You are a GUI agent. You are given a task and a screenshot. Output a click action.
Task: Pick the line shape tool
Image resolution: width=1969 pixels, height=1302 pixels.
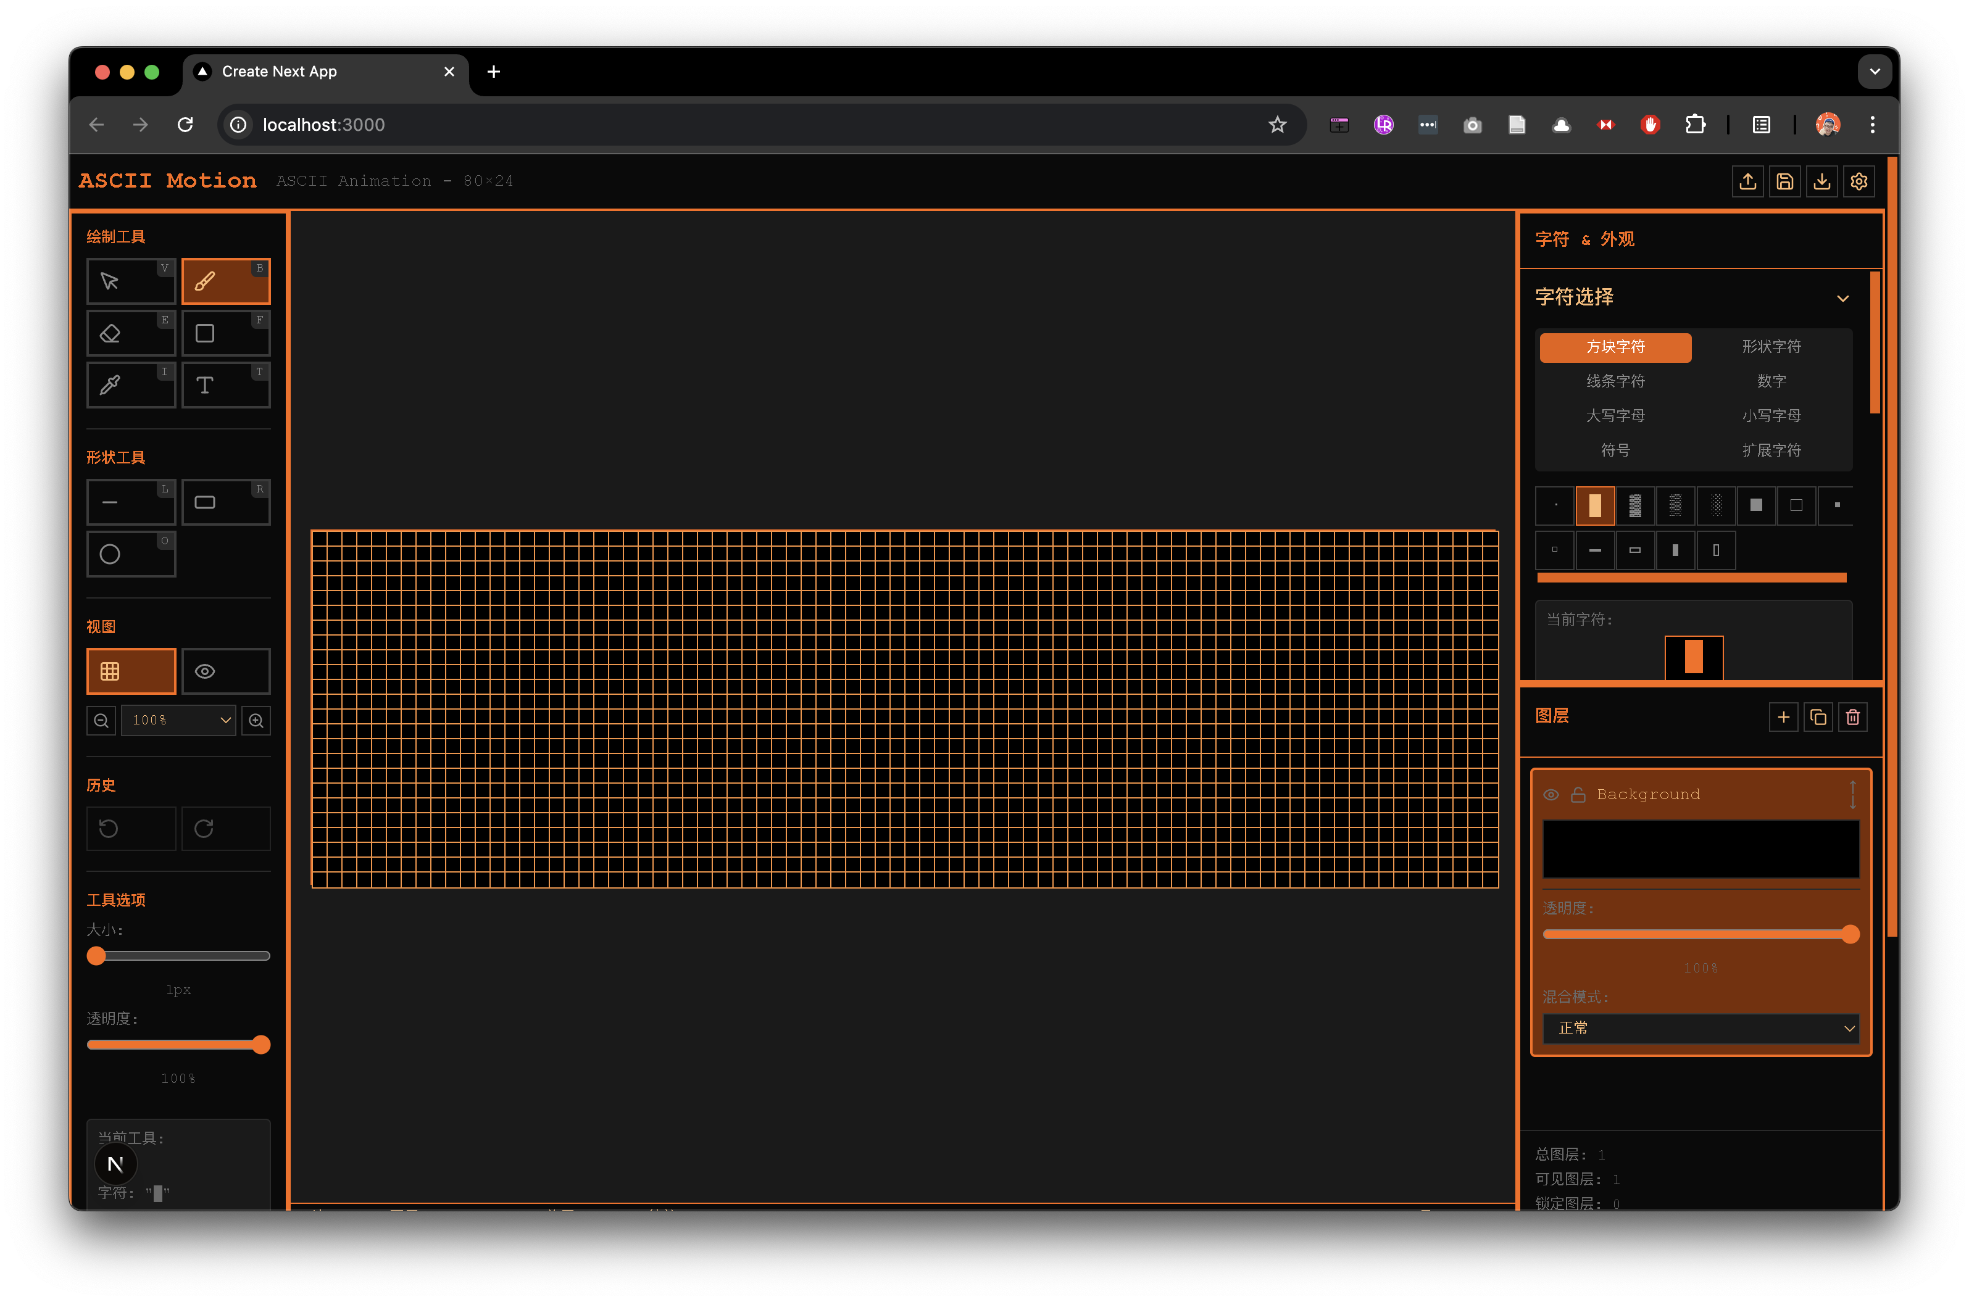130,502
